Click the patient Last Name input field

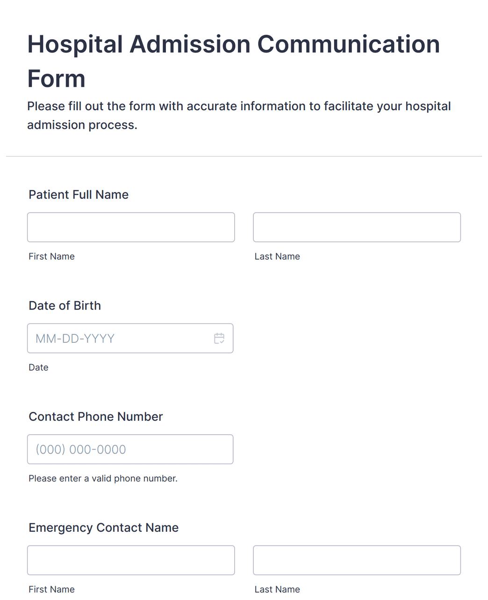pos(357,227)
